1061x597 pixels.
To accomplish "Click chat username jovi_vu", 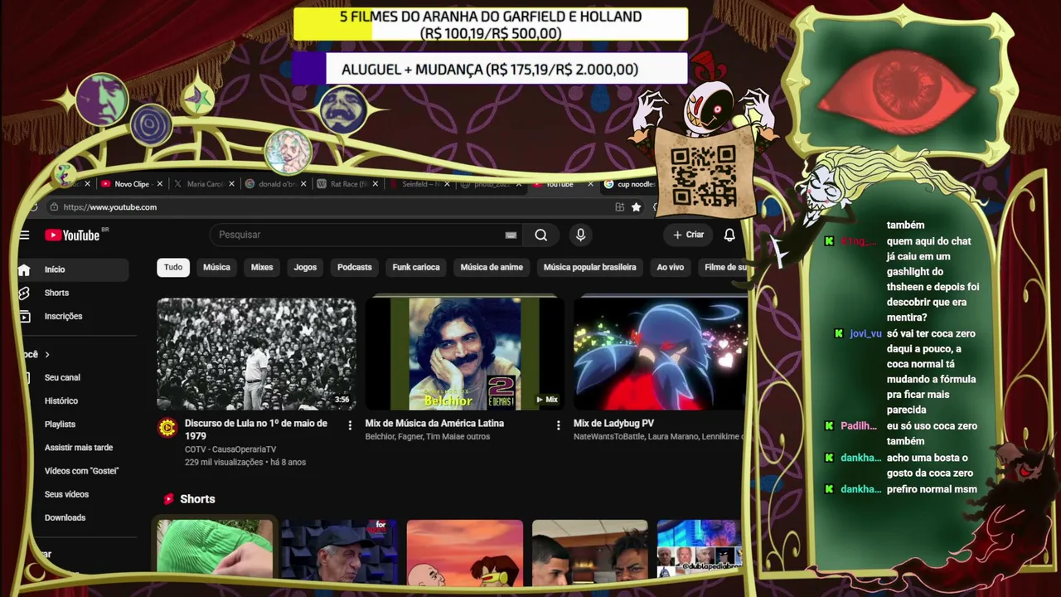I will (865, 333).
